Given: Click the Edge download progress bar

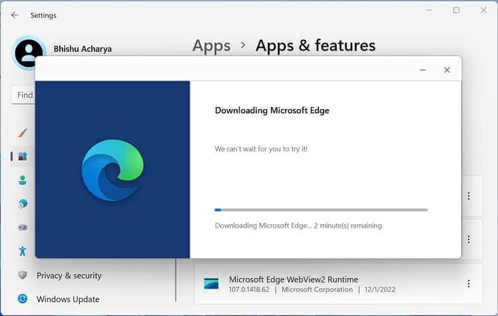Looking at the screenshot, I should pyautogui.click(x=321, y=210).
